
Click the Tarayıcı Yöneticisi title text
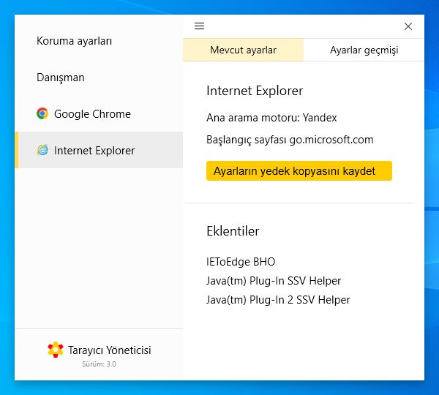(x=110, y=350)
